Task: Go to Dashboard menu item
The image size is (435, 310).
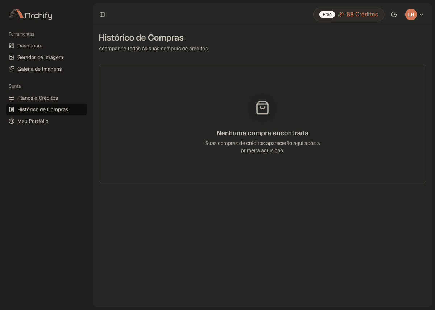Action: point(46,46)
